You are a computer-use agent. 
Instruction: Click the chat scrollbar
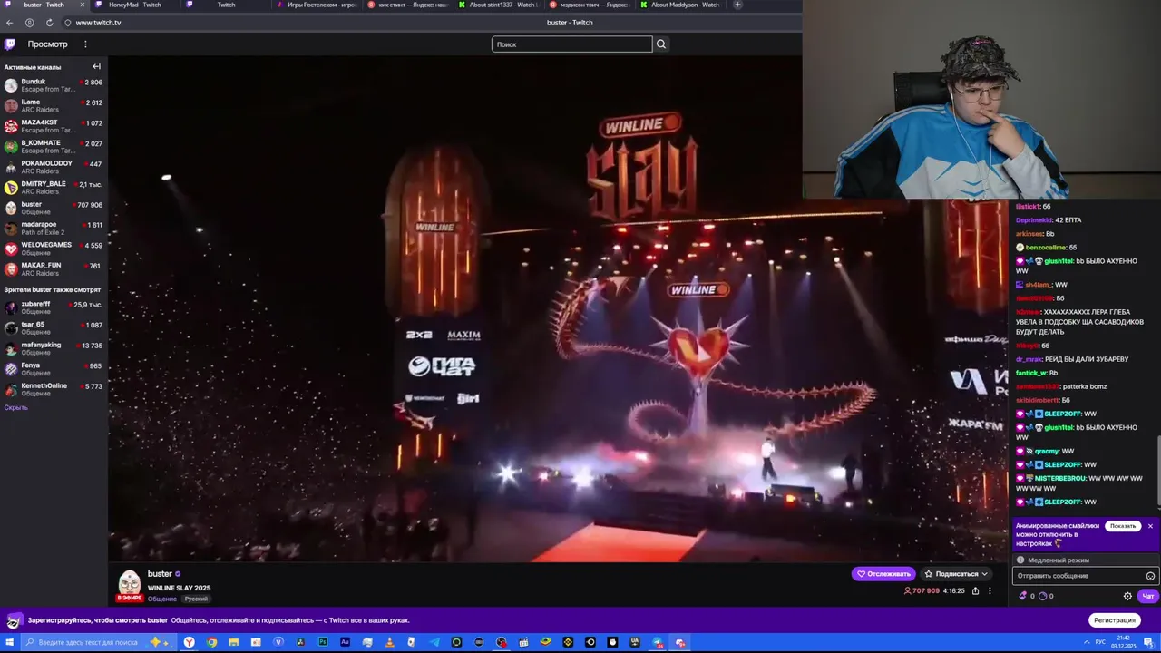pyautogui.click(x=1157, y=472)
